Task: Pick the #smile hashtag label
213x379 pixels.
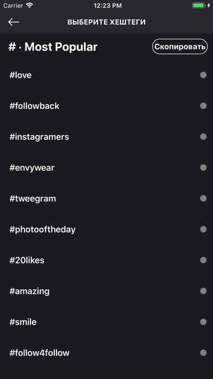Action: [x=23, y=322]
